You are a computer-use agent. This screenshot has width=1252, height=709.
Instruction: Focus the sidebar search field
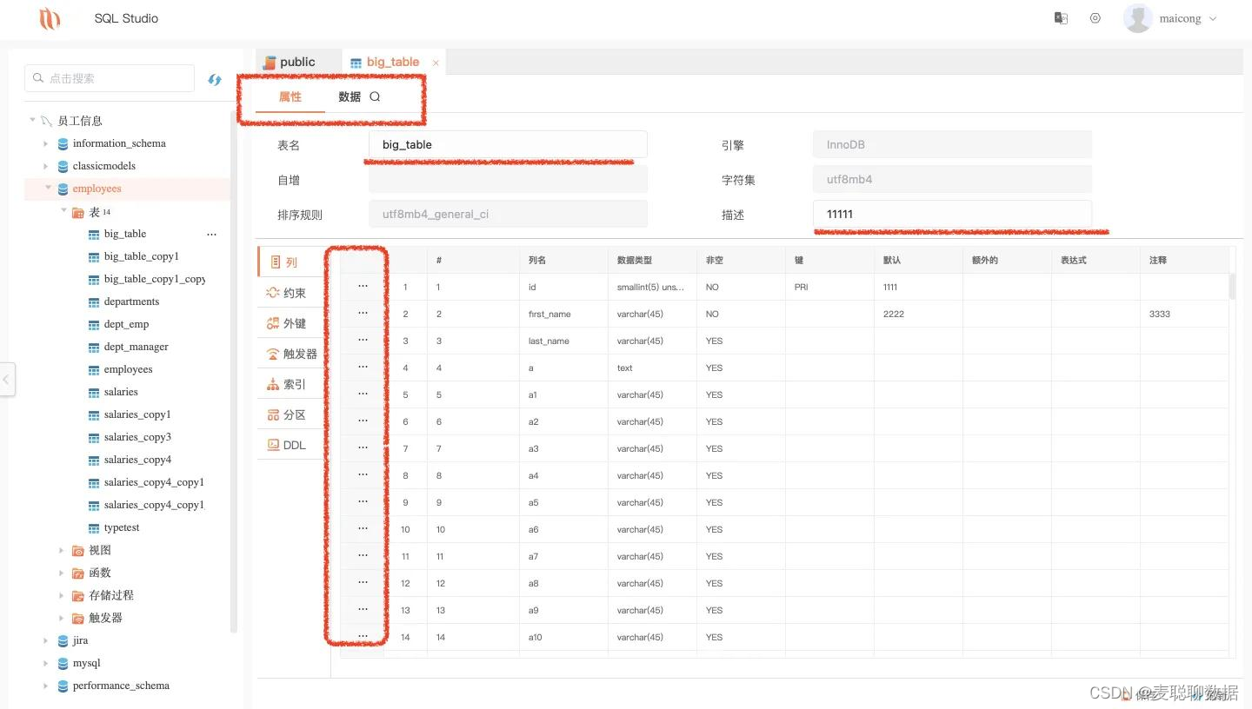click(x=110, y=78)
